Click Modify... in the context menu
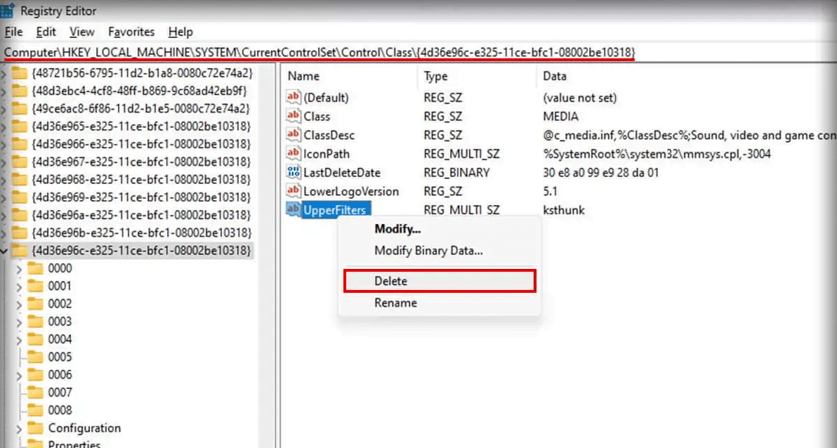This screenshot has height=448, width=837. (398, 229)
